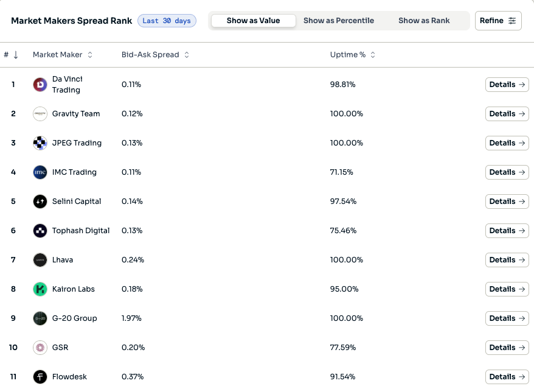The height and width of the screenshot is (386, 534).
Task: Click the Kairon Labs name
Action: click(73, 289)
